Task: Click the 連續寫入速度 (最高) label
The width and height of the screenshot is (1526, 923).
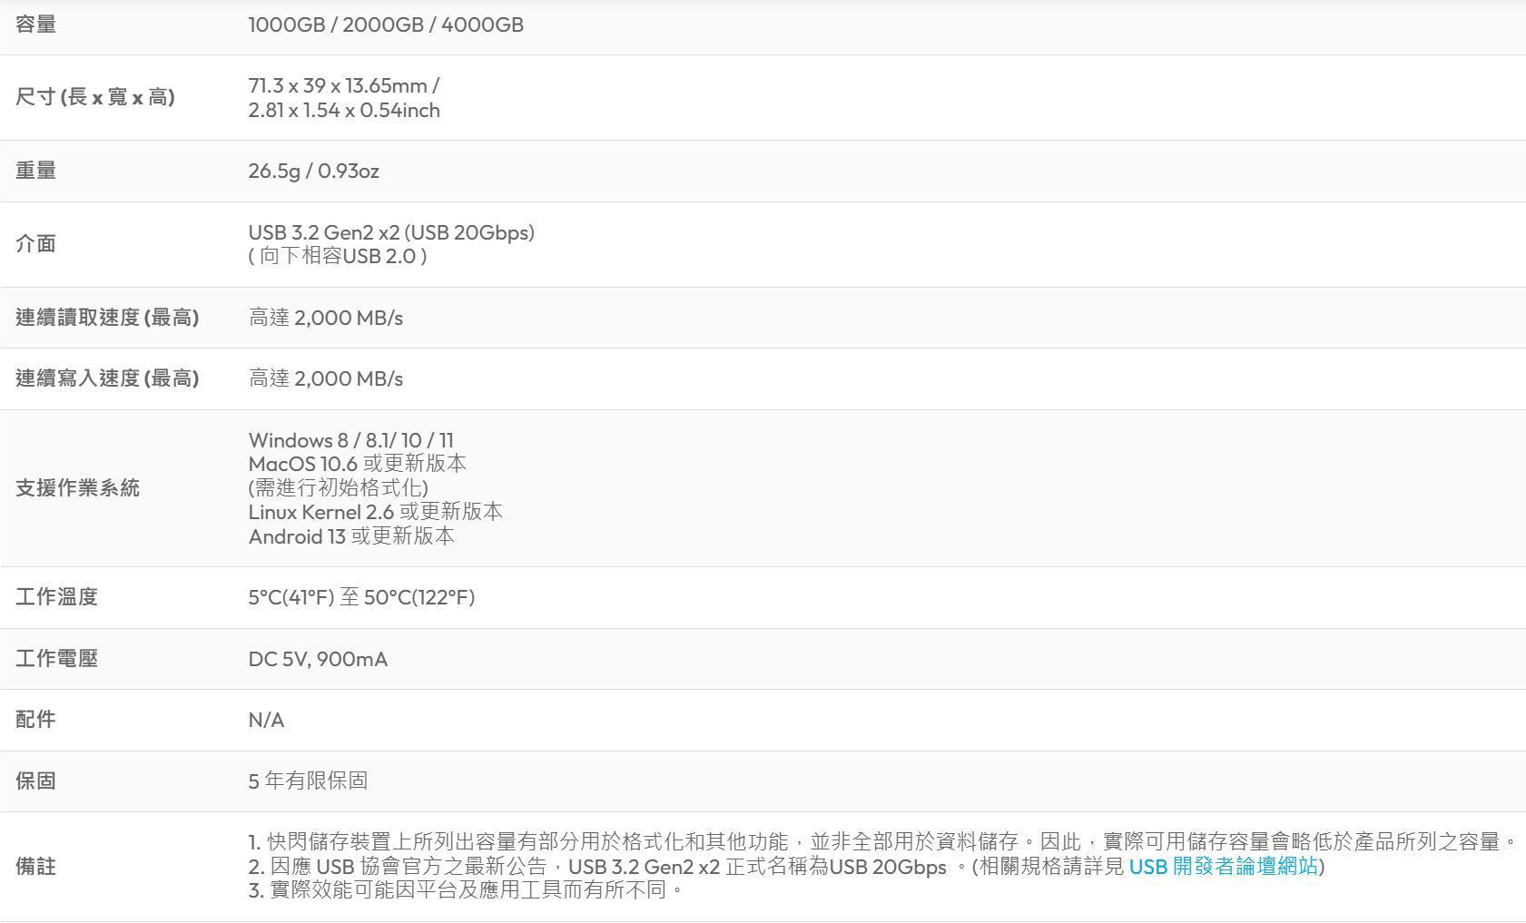Action: (x=107, y=378)
